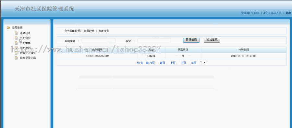Focus the 科室 search input field

pos(154,40)
